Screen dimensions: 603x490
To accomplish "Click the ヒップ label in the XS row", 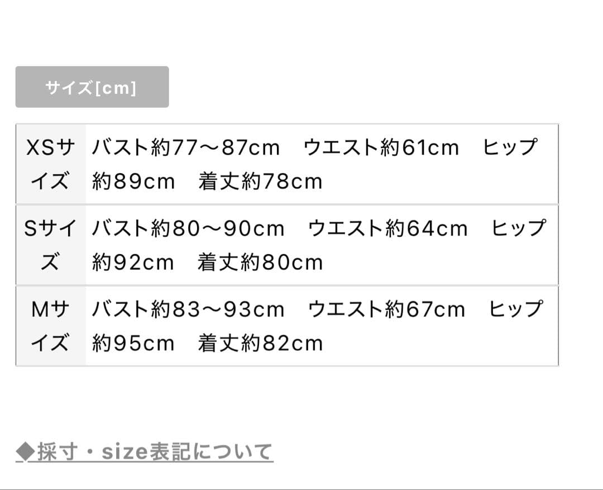I will coord(510,148).
